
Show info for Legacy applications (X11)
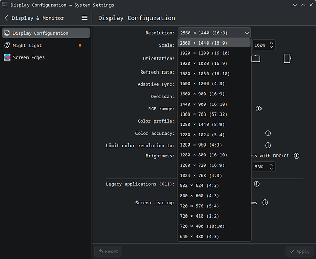256,184
